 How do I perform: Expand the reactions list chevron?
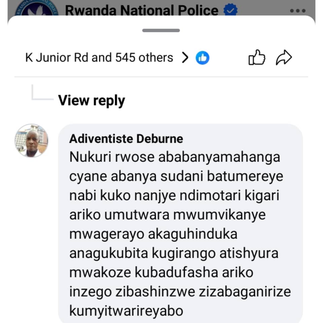click(x=185, y=58)
